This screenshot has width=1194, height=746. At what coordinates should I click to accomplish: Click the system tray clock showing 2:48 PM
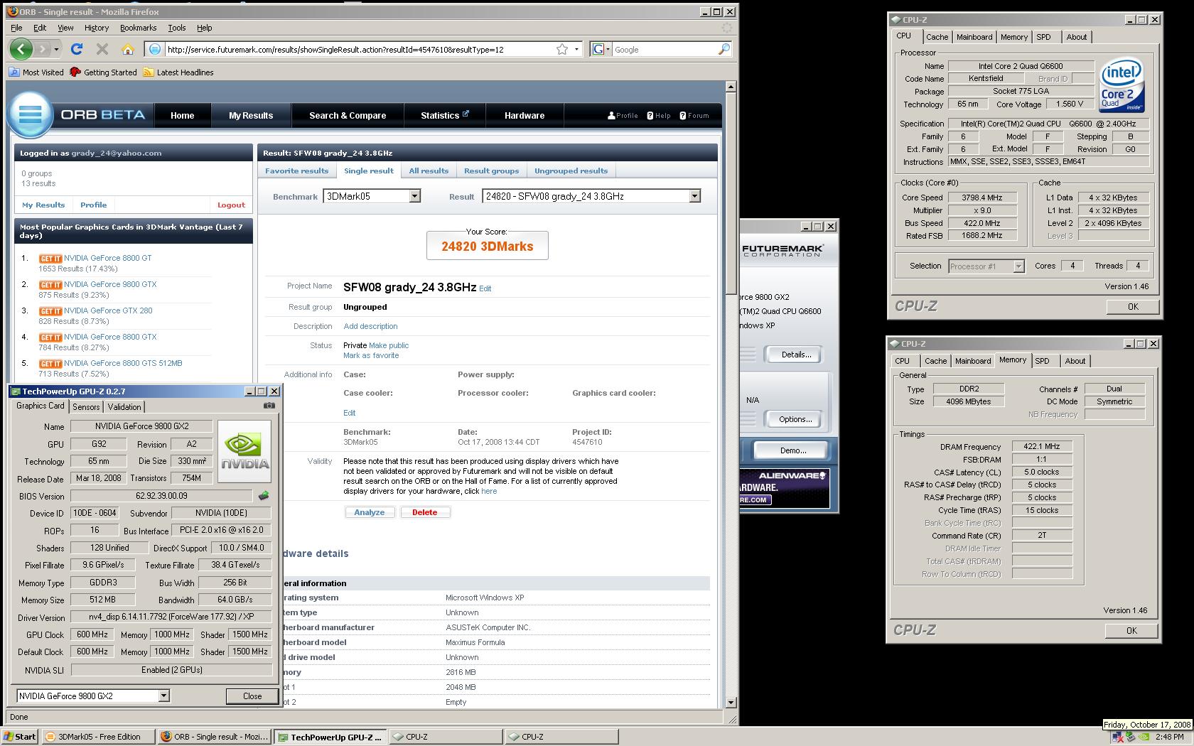1169,737
